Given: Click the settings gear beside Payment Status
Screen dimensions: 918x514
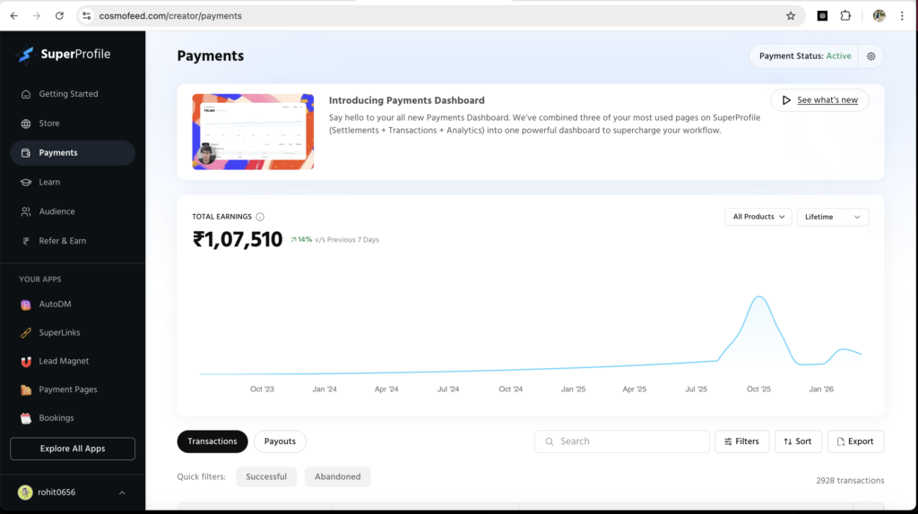Looking at the screenshot, I should [x=870, y=56].
